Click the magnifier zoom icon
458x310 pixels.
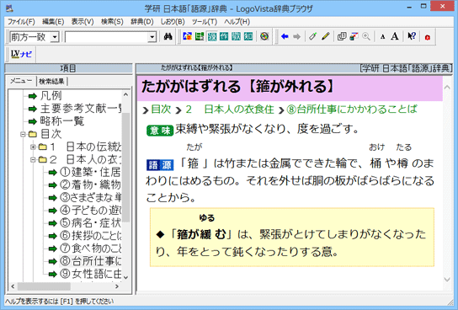[x=366, y=36]
